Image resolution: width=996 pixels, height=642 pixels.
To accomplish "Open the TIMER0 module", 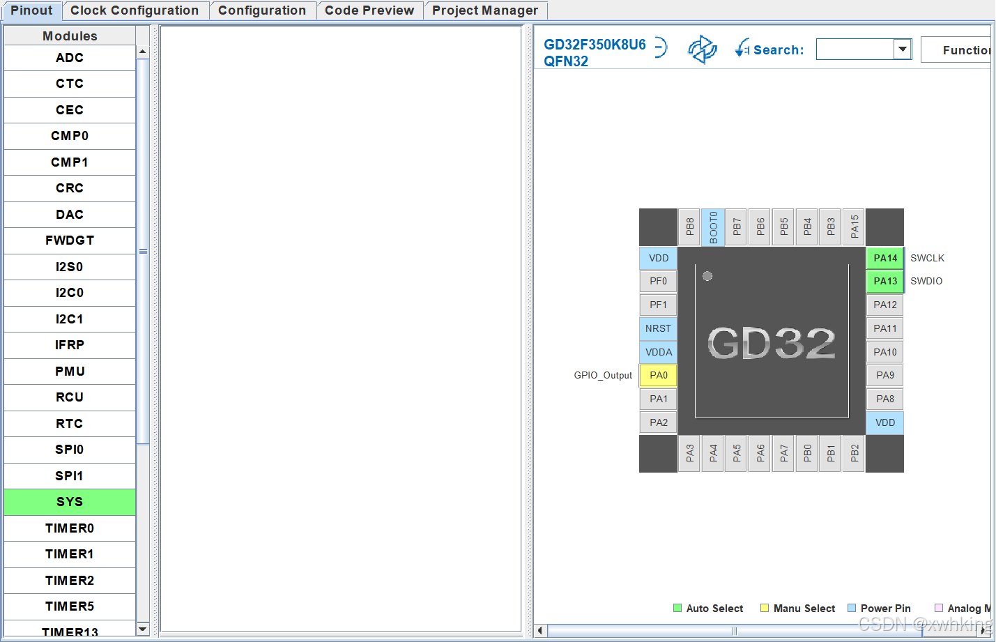I will pos(70,528).
